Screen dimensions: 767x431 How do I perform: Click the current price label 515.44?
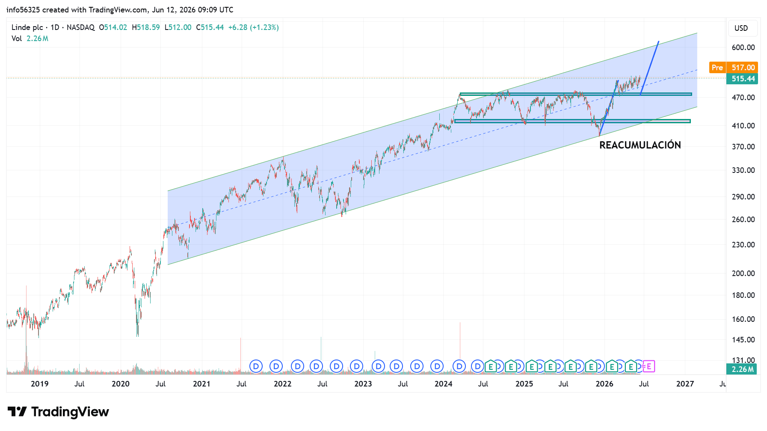coord(742,79)
